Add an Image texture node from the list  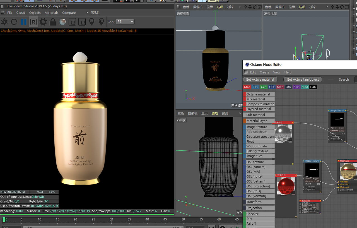(259, 127)
